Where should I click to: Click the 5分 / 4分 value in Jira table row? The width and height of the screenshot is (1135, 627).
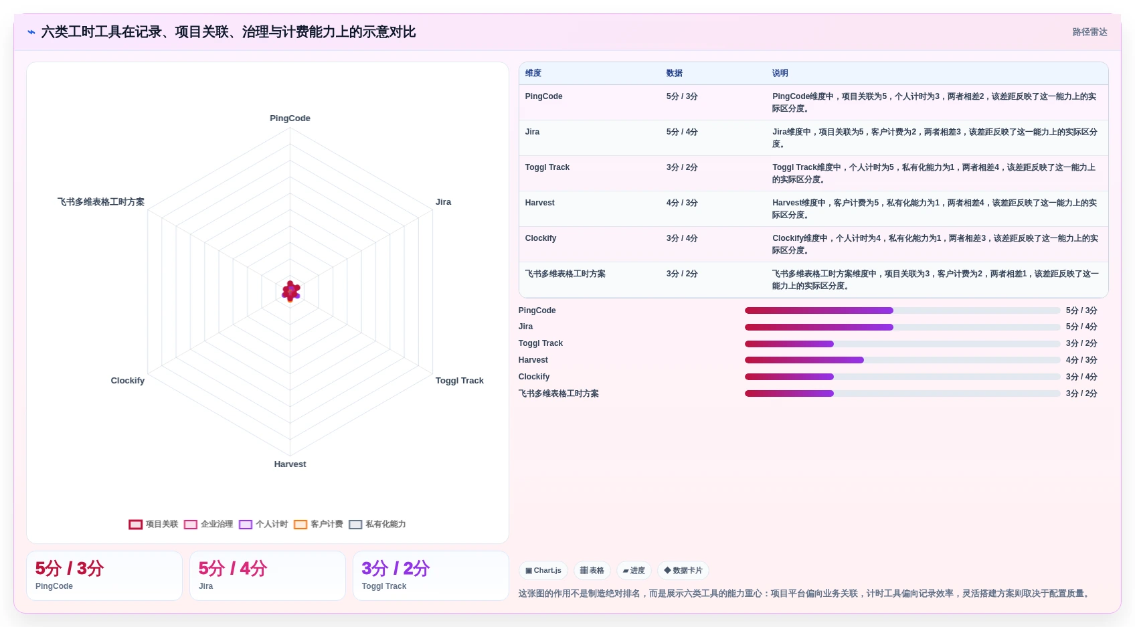click(x=682, y=132)
